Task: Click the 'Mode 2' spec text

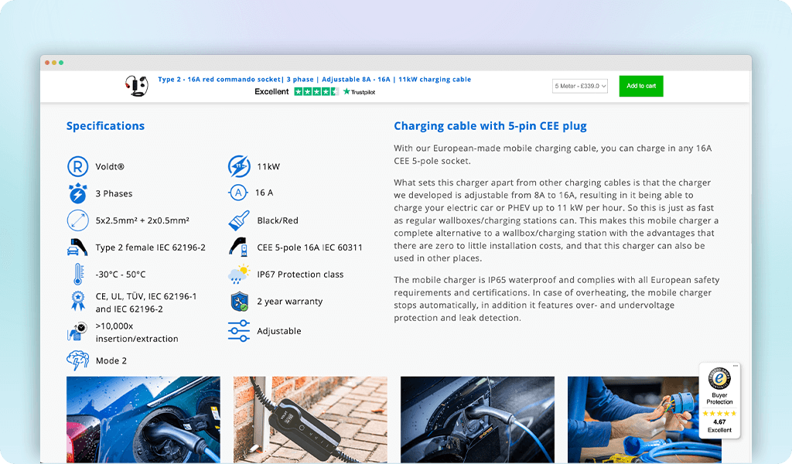Action: (x=111, y=360)
